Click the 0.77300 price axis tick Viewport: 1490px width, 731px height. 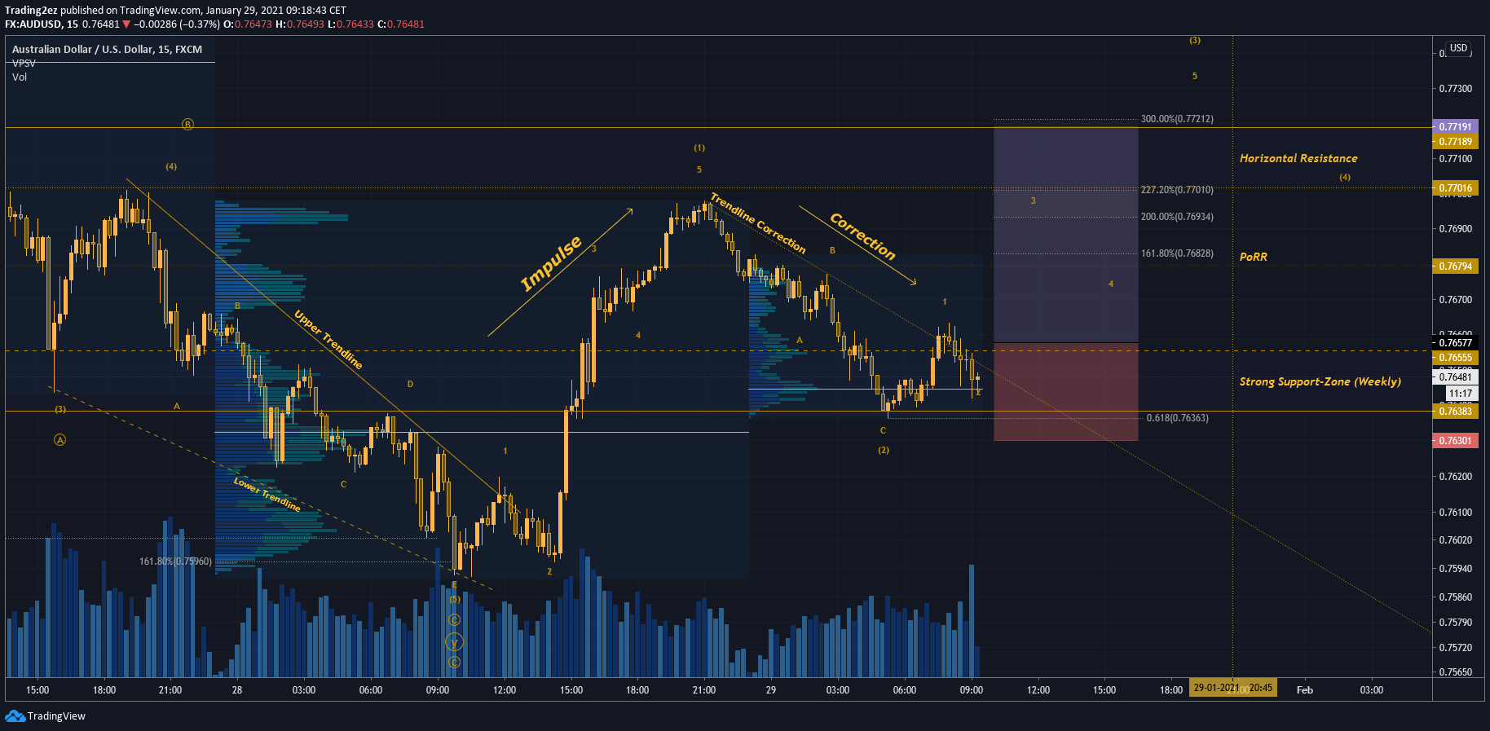pos(1455,88)
